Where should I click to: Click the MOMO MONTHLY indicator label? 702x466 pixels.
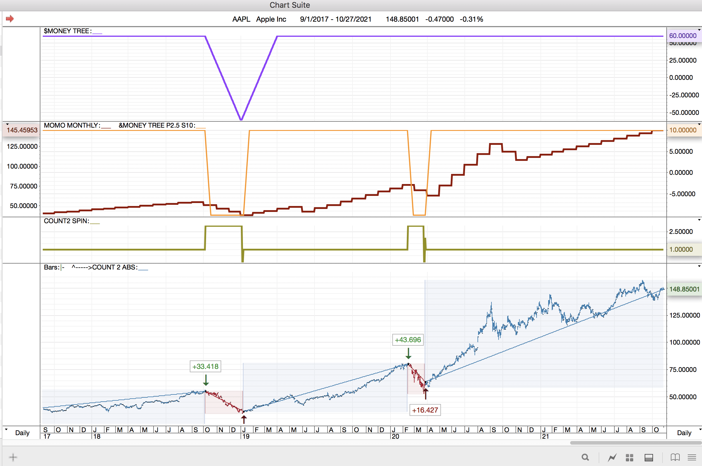(72, 126)
